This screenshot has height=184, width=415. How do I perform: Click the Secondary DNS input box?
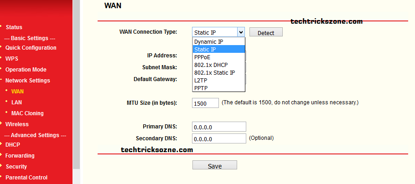[219, 138]
